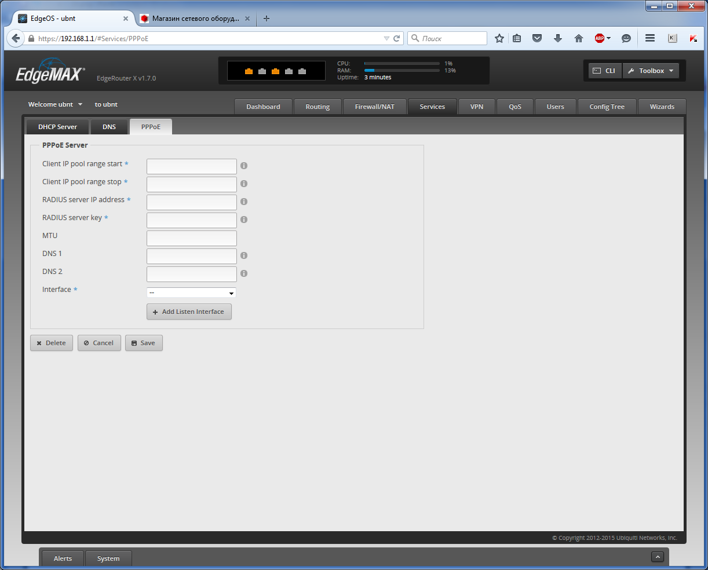Click Add Listen Interface
The height and width of the screenshot is (570, 708).
coord(189,312)
